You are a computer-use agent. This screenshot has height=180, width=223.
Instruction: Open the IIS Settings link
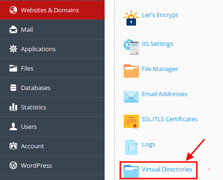(157, 44)
